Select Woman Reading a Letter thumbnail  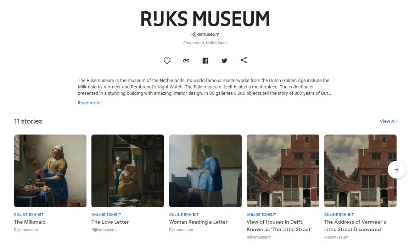tap(206, 171)
